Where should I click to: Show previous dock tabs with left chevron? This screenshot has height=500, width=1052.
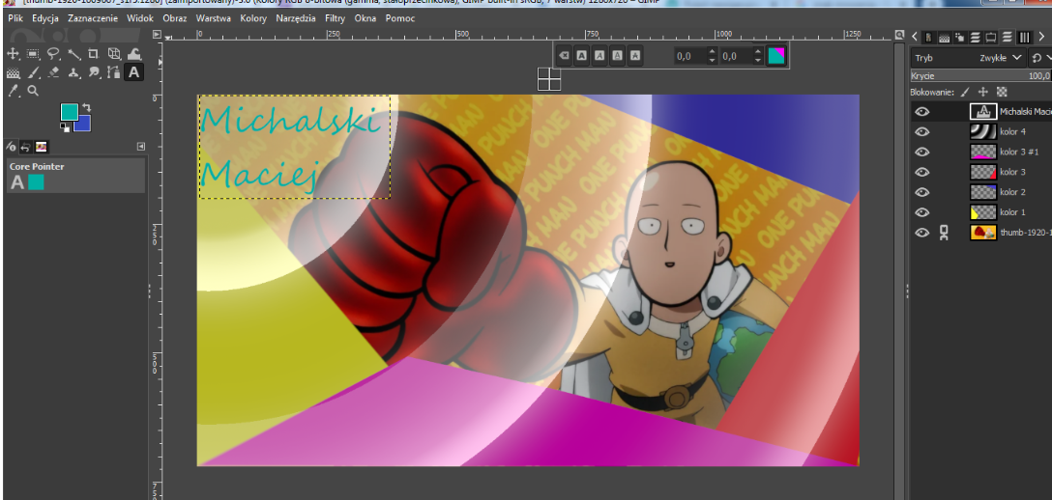[915, 37]
